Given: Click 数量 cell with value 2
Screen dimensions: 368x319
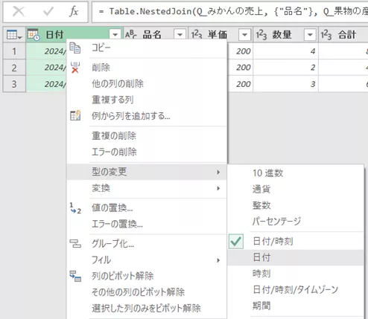Looking at the screenshot, I should [x=285, y=68].
